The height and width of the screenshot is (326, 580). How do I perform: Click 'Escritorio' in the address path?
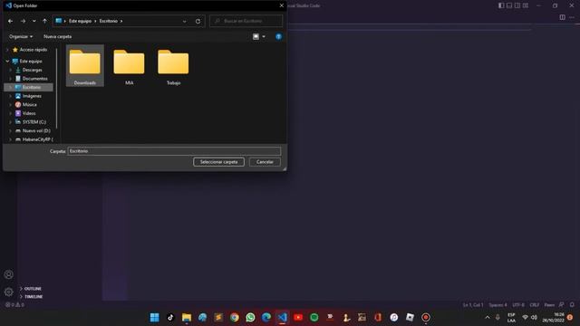(109, 21)
